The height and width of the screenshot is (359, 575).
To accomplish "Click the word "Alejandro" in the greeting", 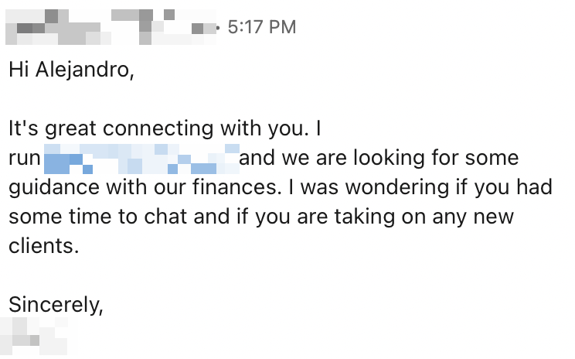I will pos(82,70).
